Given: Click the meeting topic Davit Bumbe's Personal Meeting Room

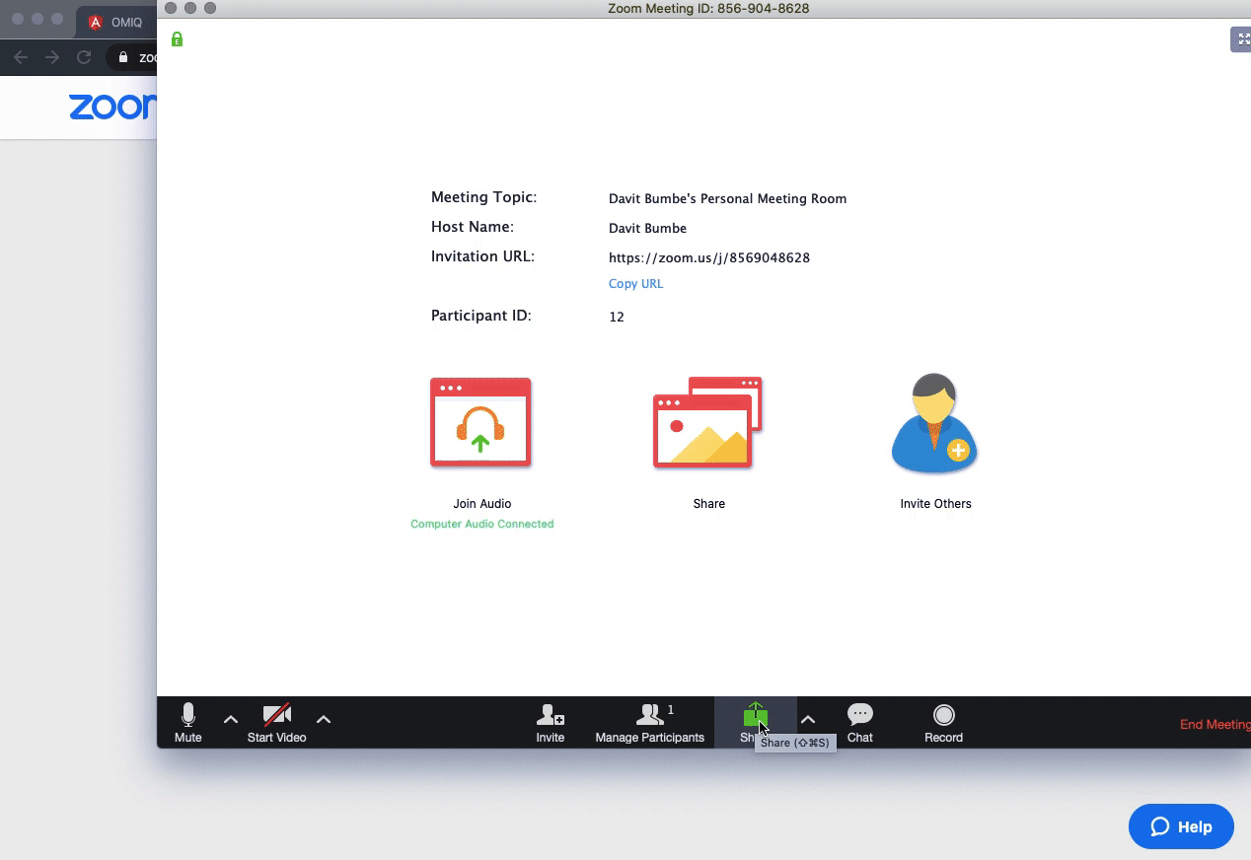Looking at the screenshot, I should pos(727,198).
